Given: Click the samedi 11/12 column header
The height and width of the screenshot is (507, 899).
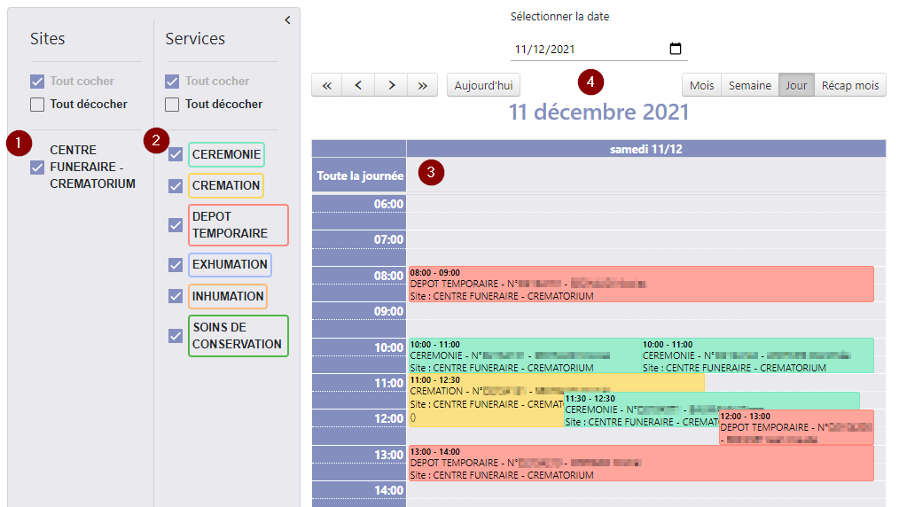Looking at the screenshot, I should click(645, 149).
